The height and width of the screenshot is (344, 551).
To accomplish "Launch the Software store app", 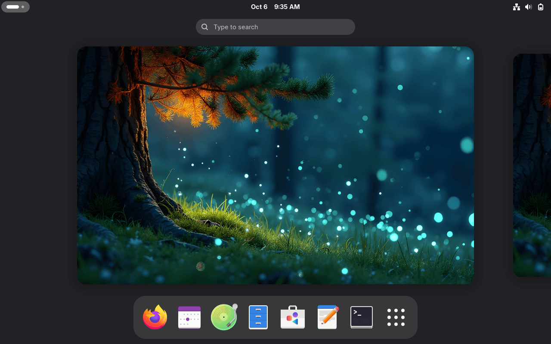I will click(293, 317).
